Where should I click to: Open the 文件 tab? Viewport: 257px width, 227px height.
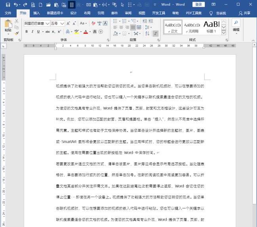(x=8, y=13)
